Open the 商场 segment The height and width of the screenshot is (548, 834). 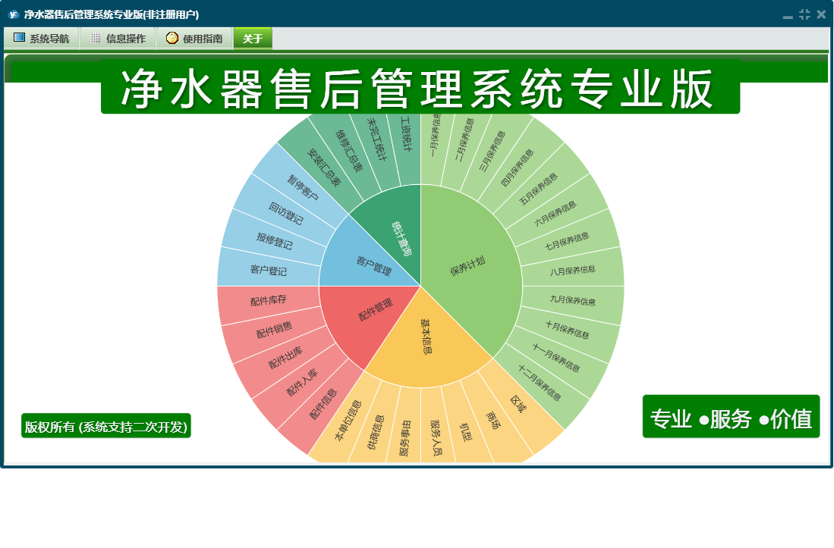tap(493, 421)
